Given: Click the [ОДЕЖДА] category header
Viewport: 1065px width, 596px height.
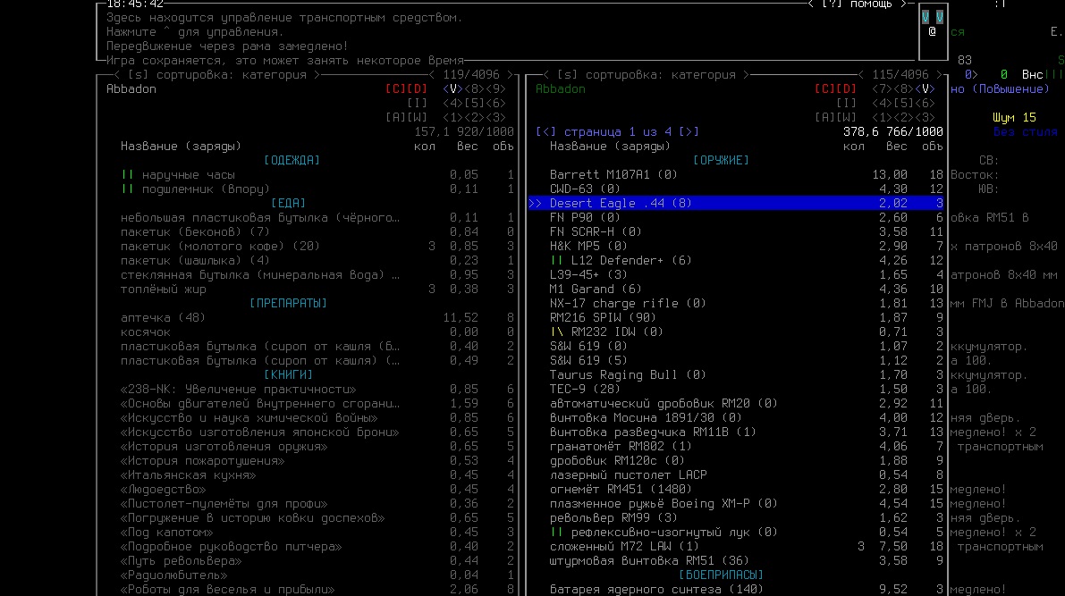Looking at the screenshot, I should pyautogui.click(x=292, y=160).
